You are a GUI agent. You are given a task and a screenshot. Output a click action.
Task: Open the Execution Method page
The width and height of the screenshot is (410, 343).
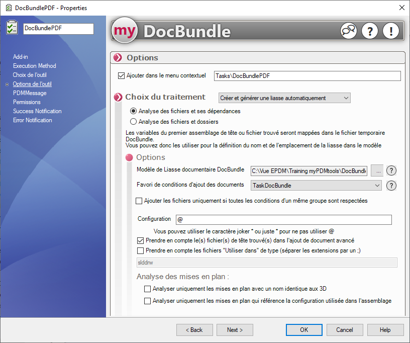pyautogui.click(x=34, y=66)
